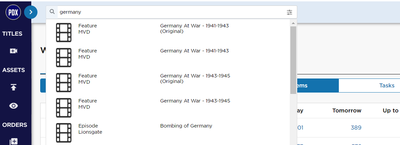The width and height of the screenshot is (400, 145).
Task: Open the TITLES sidebar section
Action: coord(12,34)
